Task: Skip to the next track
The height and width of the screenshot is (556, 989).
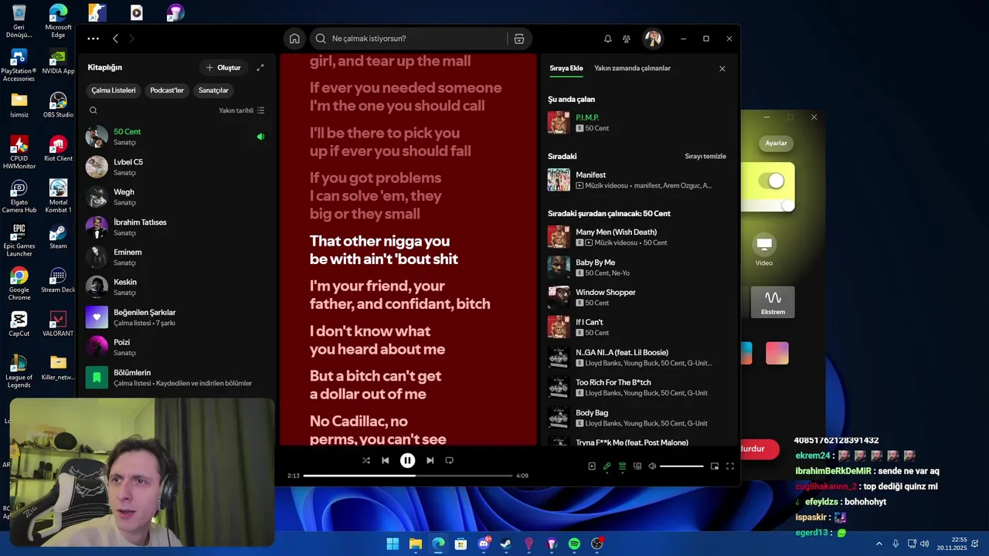Action: click(x=430, y=460)
